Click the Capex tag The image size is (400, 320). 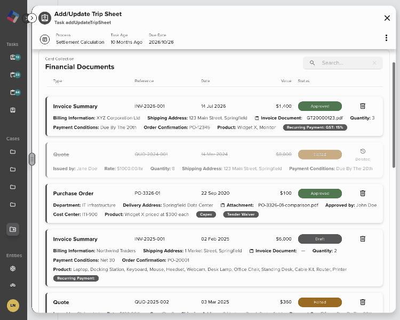point(206,214)
